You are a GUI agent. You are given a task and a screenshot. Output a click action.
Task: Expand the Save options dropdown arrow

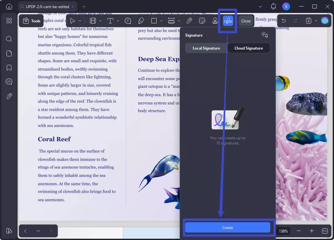[316, 21]
